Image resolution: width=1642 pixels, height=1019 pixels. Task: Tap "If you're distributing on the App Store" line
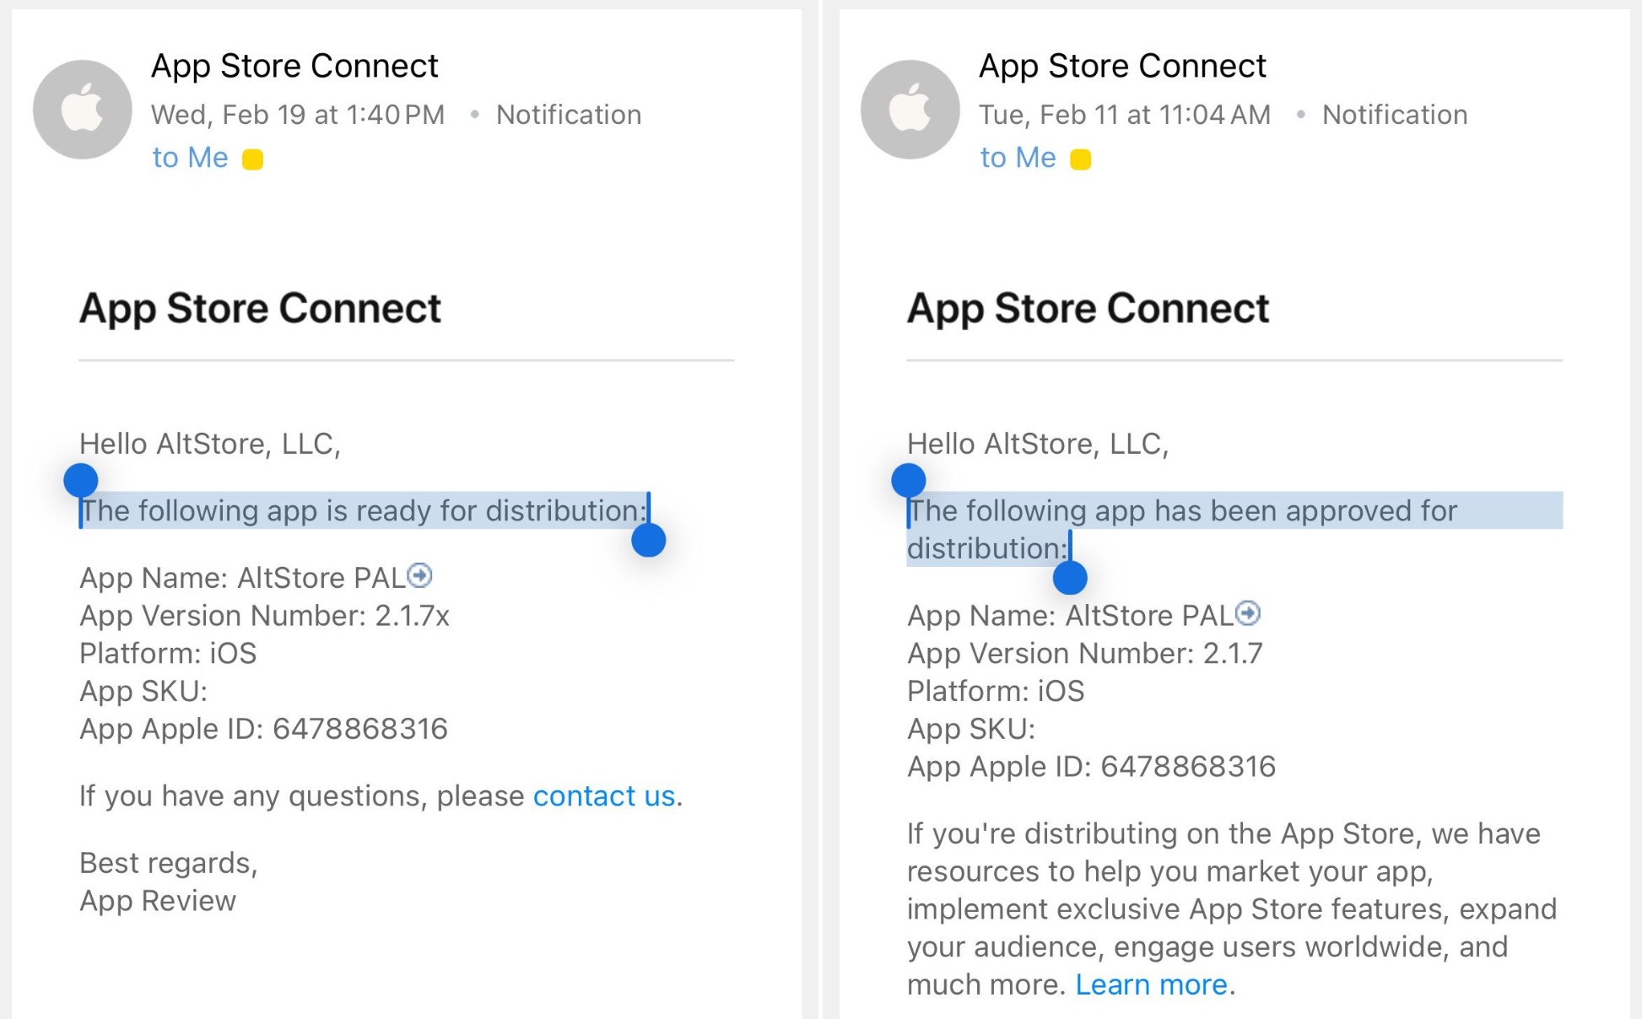(x=1223, y=833)
